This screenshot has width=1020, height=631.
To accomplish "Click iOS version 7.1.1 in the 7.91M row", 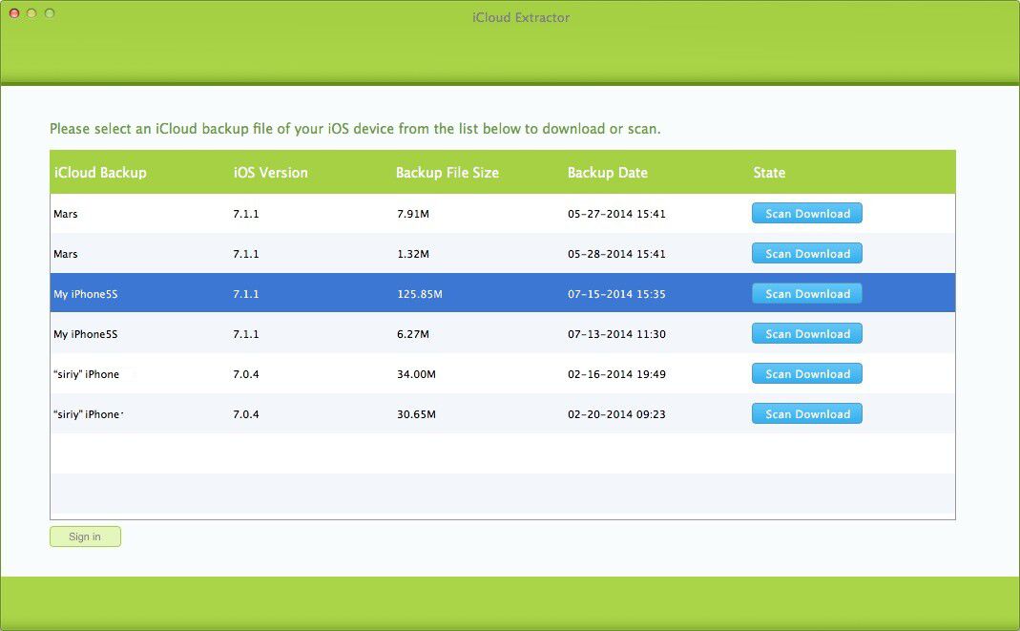I will (246, 214).
